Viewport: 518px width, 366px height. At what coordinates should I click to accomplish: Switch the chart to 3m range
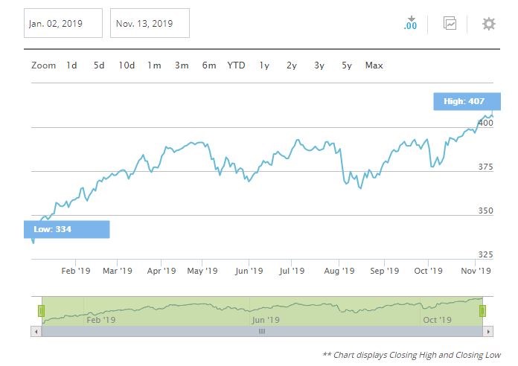(x=182, y=65)
